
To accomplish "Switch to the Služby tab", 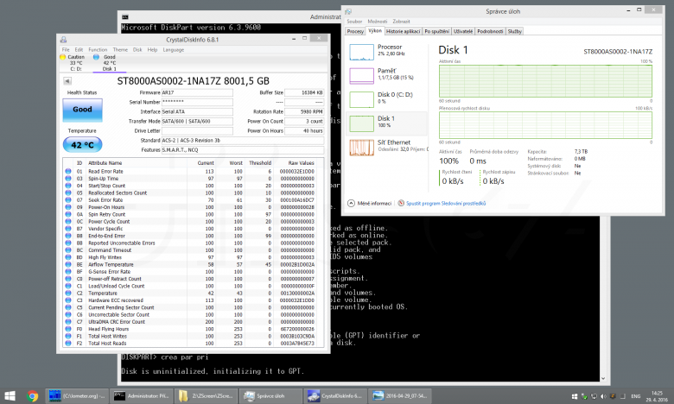I will [514, 31].
